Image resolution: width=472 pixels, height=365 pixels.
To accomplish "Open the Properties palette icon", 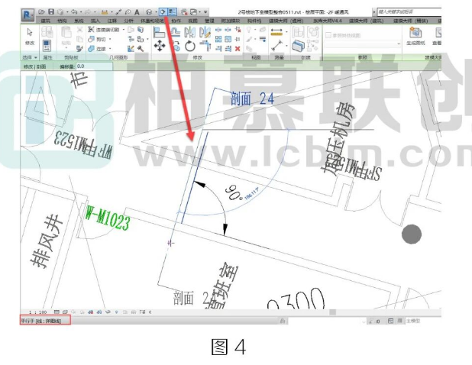I will point(47,46).
